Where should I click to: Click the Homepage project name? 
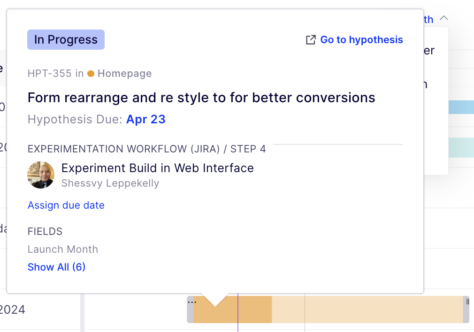coord(124,74)
